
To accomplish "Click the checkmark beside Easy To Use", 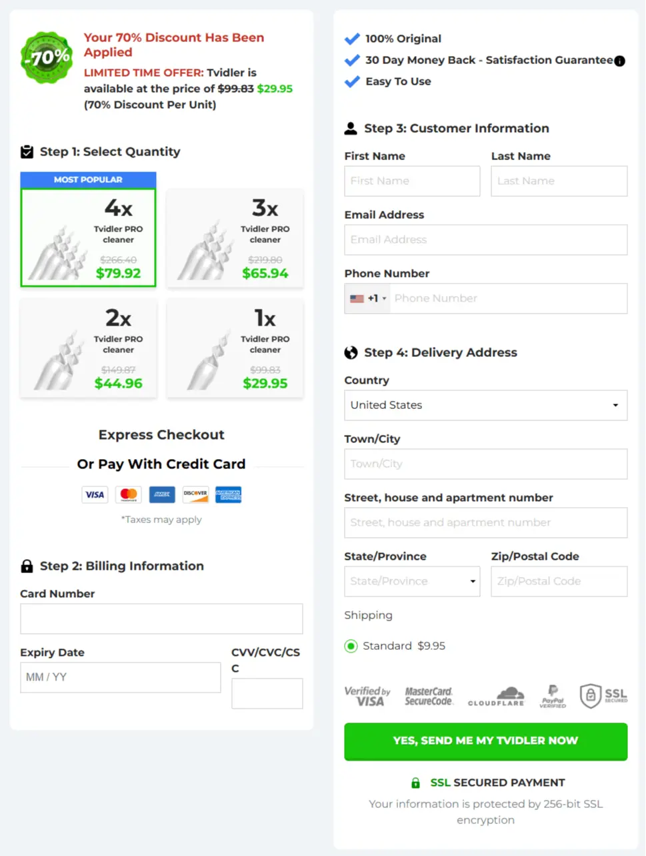I will (x=352, y=81).
